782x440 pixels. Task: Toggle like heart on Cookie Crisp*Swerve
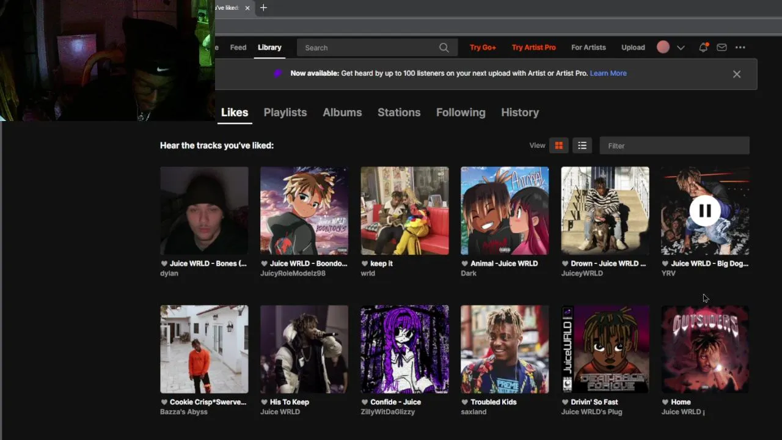[x=164, y=402]
